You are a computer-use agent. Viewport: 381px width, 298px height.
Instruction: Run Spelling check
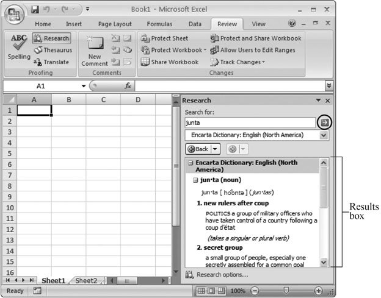19,47
